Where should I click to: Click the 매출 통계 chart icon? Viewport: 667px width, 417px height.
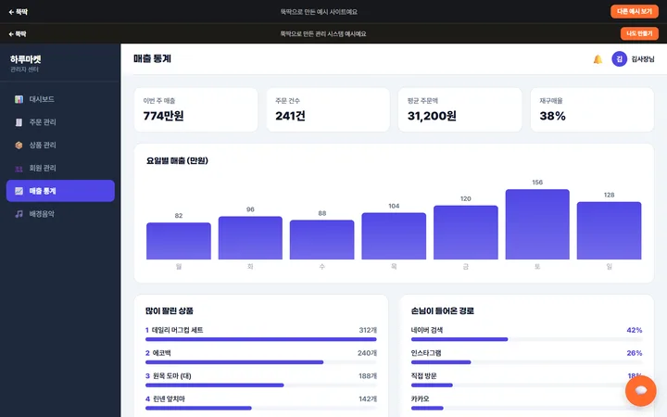pos(19,191)
